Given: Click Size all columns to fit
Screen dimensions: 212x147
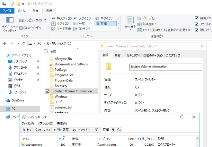Looking at the screenshot, I should coord(164,30).
